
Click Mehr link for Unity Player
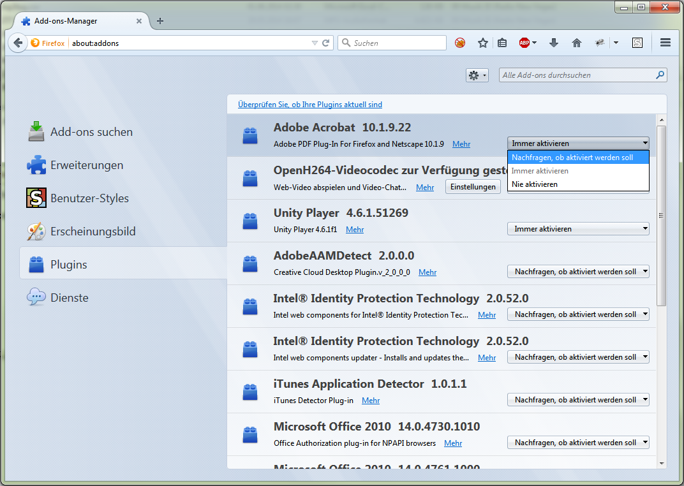click(355, 229)
